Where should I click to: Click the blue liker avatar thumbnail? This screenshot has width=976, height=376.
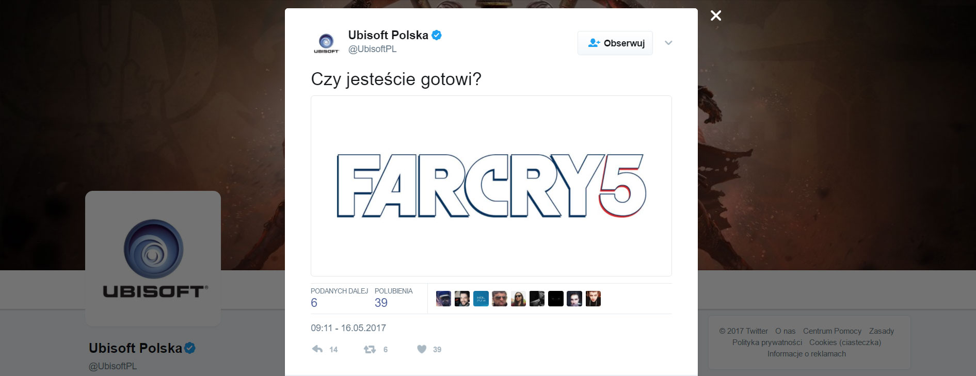(x=481, y=299)
